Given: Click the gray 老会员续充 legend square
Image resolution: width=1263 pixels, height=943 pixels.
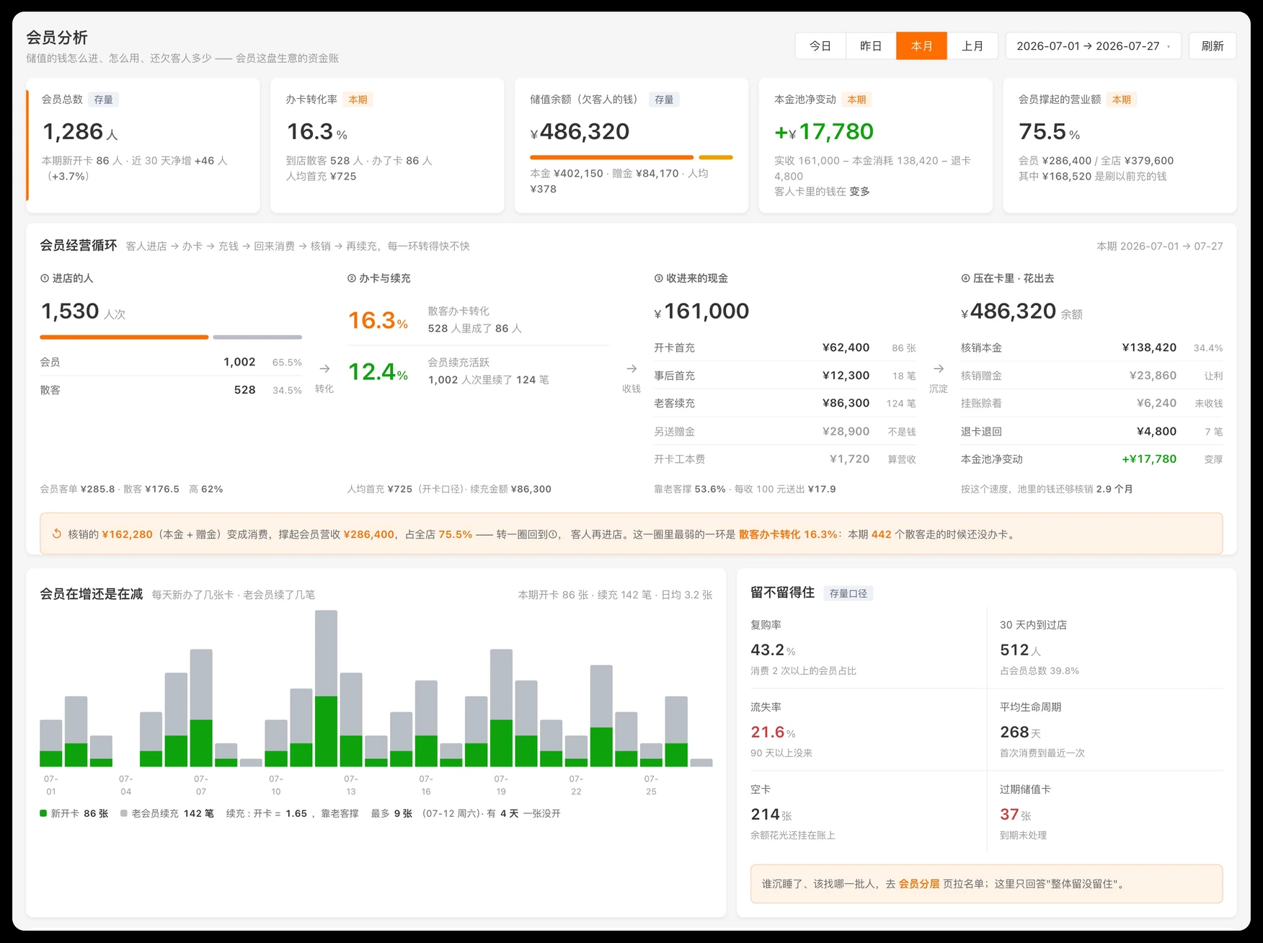Looking at the screenshot, I should coord(124,813).
